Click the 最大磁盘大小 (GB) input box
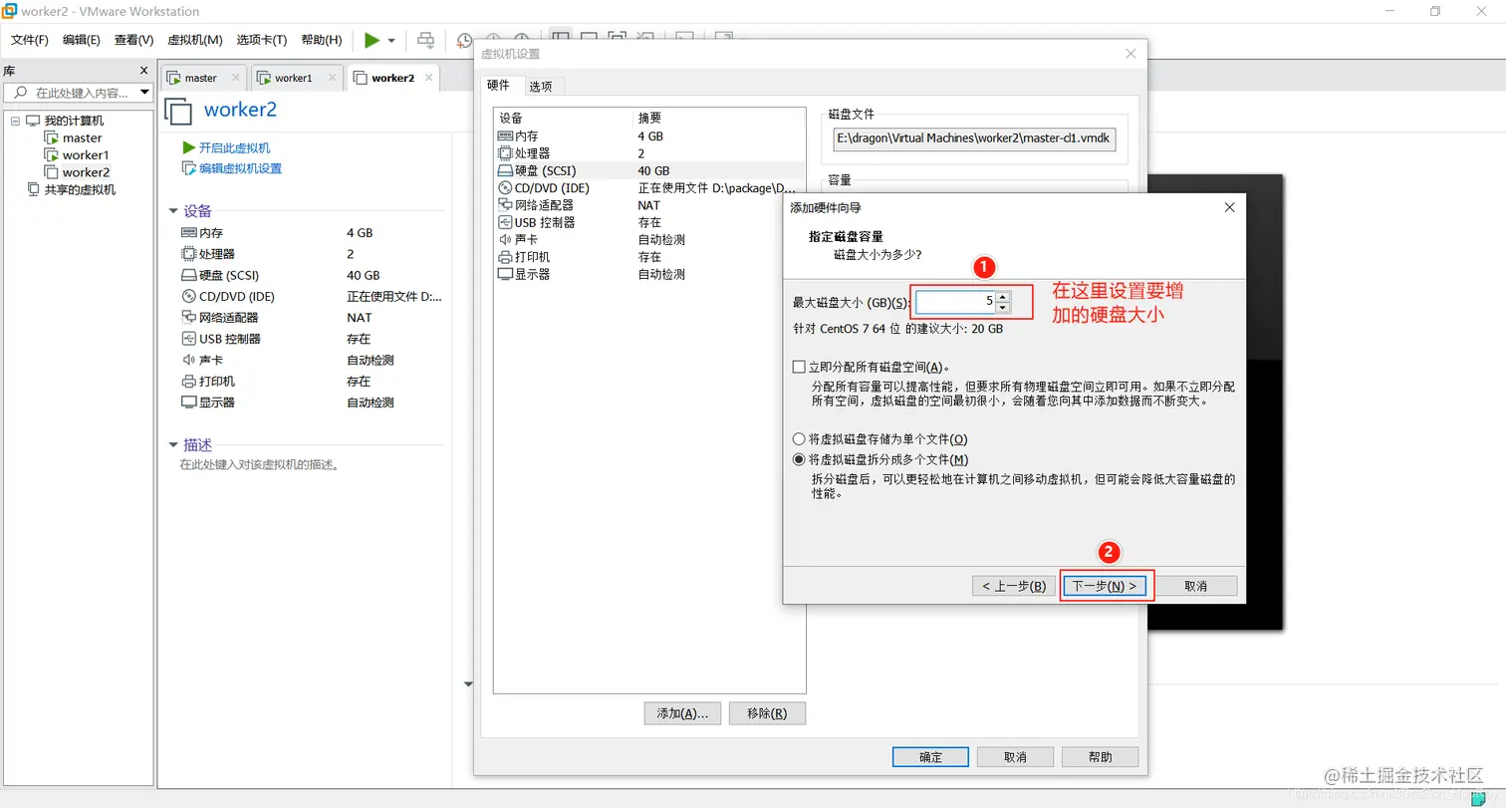The width and height of the screenshot is (1506, 808). [x=955, y=302]
